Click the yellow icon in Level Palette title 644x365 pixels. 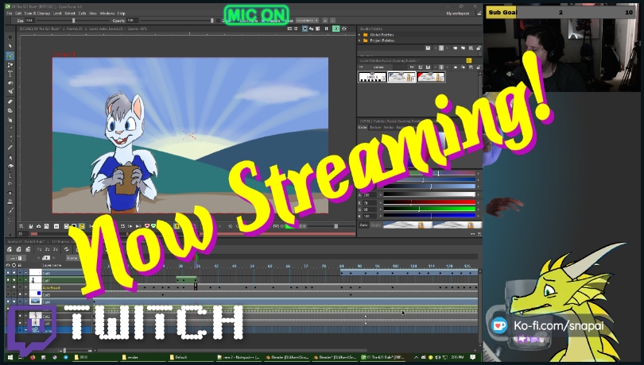[x=468, y=60]
